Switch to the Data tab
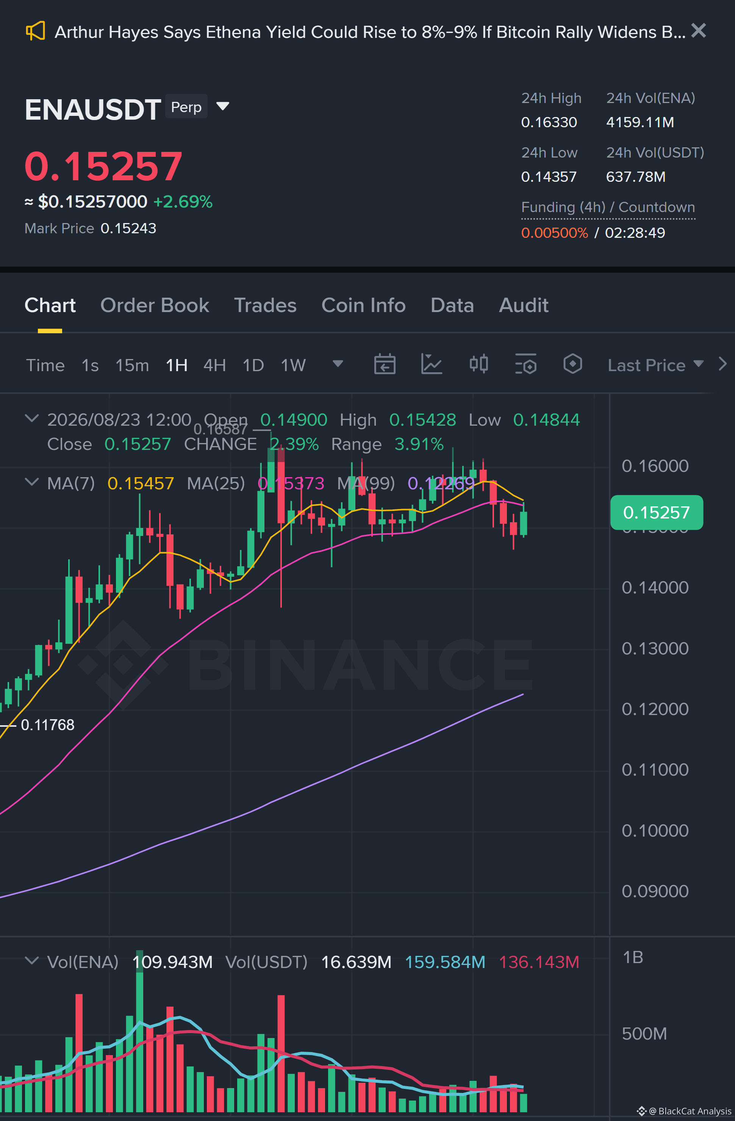This screenshot has width=735, height=1121. click(452, 305)
